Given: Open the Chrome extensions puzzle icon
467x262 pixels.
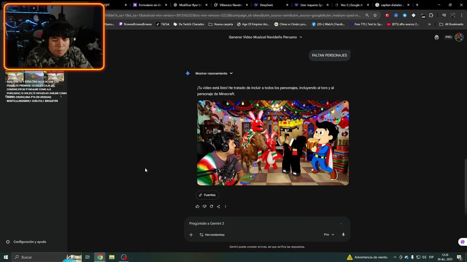Looking at the screenshot, I should [x=431, y=15].
